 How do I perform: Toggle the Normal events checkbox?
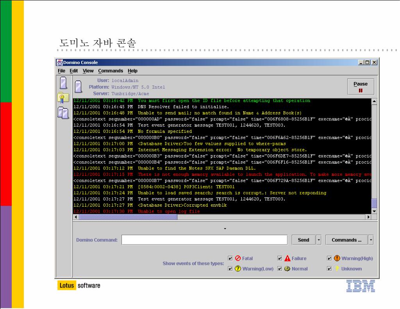(280, 269)
